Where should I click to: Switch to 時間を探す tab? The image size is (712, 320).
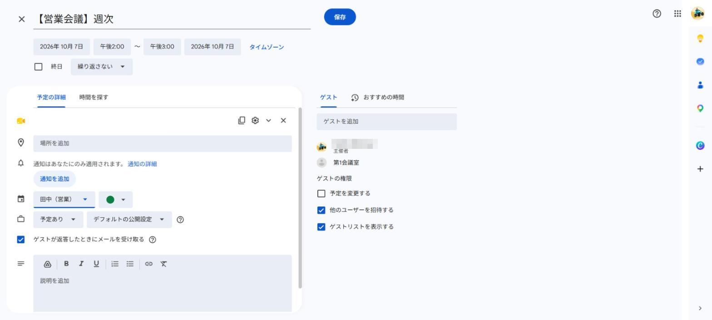[x=94, y=97]
